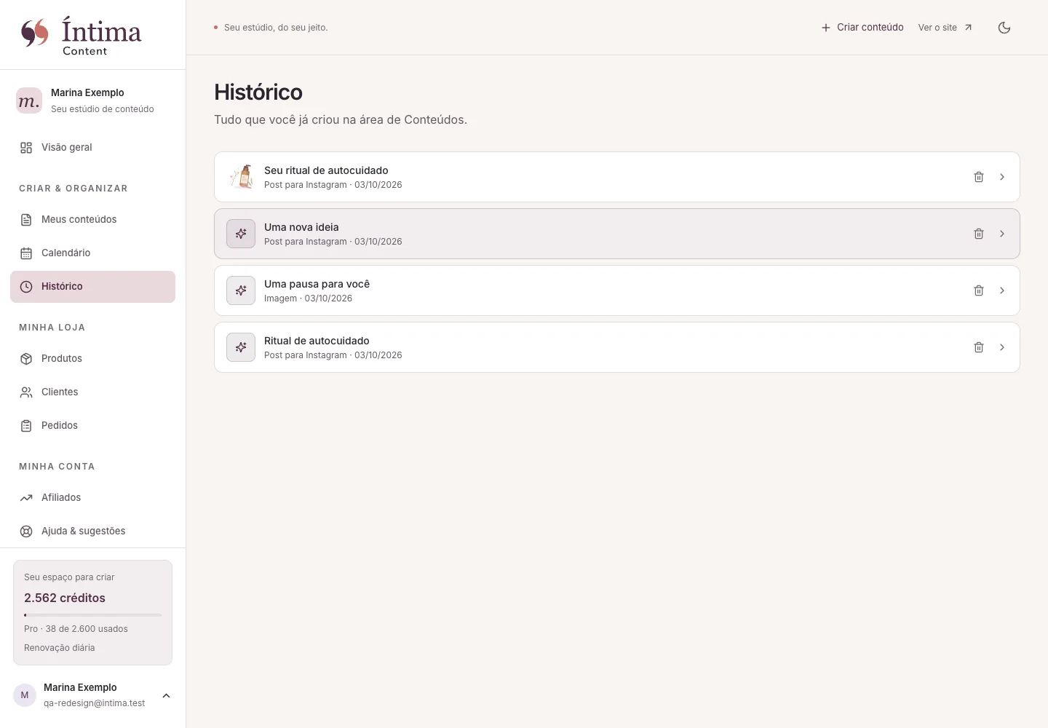Expand 'Uma nova ideia' with its chevron
The height and width of the screenshot is (728, 1048).
click(x=1002, y=234)
